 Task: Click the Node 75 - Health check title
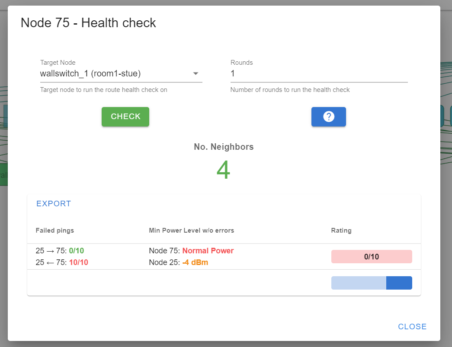tap(88, 22)
